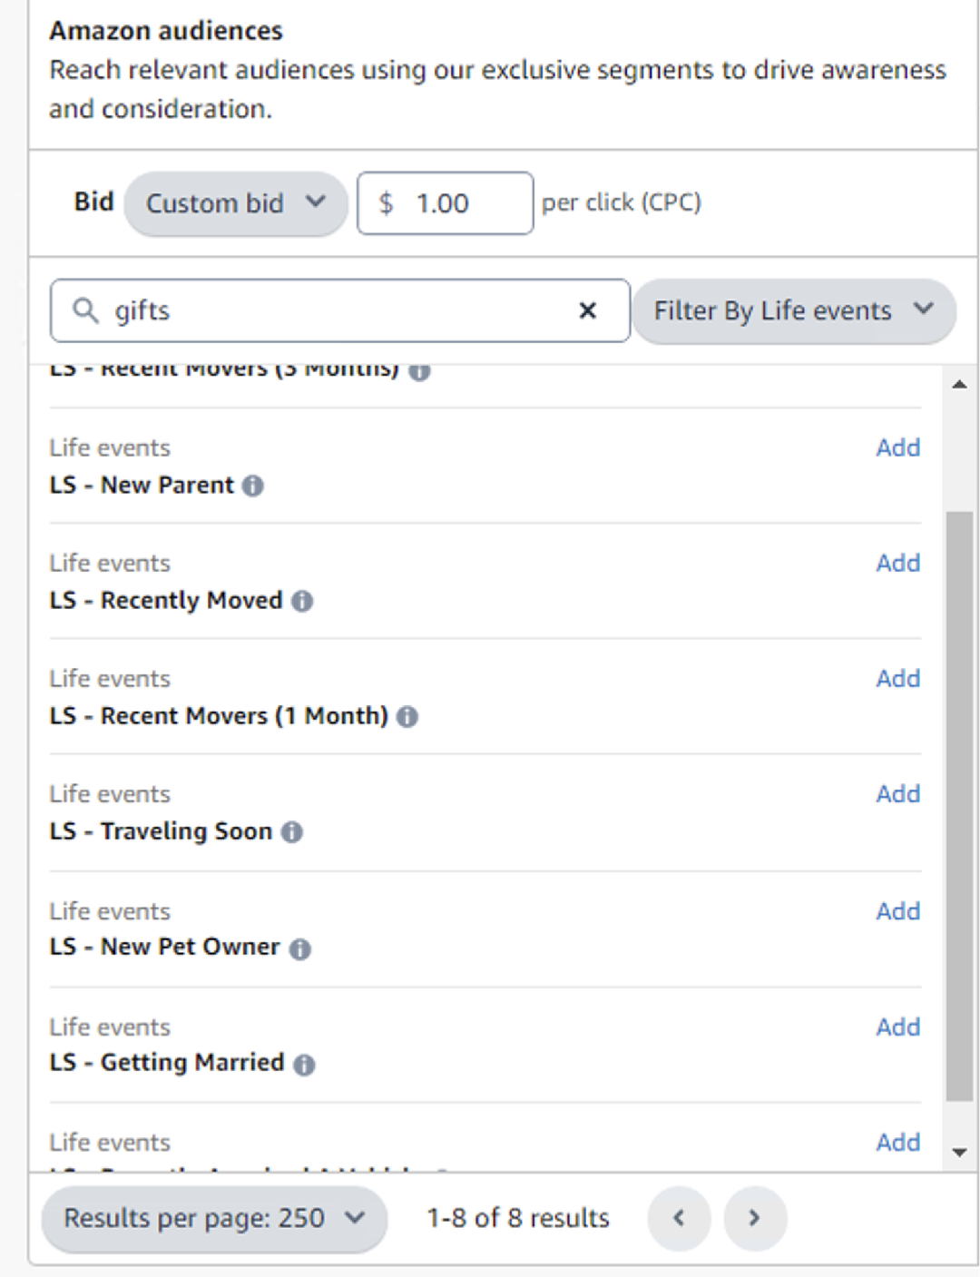The height and width of the screenshot is (1277, 980).
Task: Click info icon beside LS - Recently Moved
Action: tap(303, 602)
